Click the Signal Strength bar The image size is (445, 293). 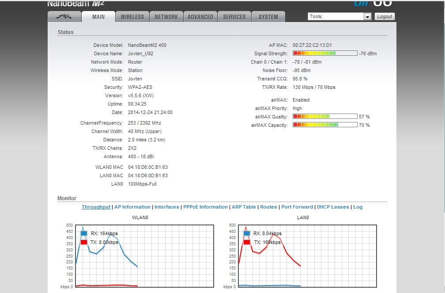point(324,53)
